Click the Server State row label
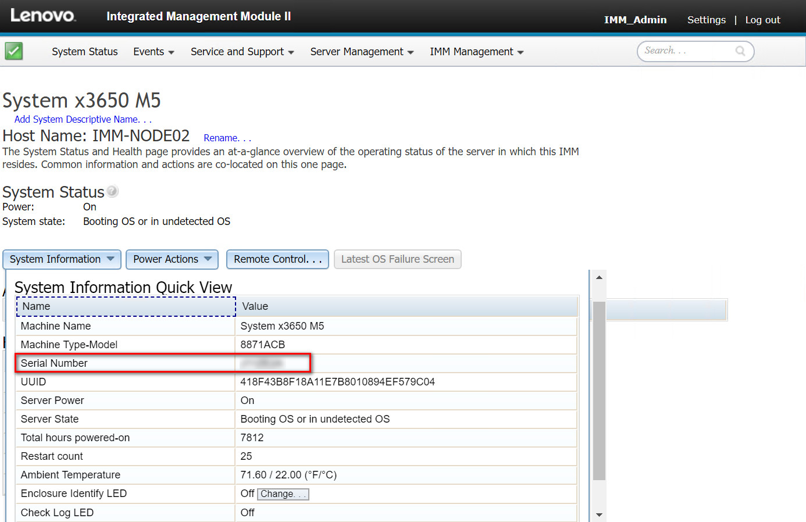This screenshot has width=806, height=522. (49, 419)
